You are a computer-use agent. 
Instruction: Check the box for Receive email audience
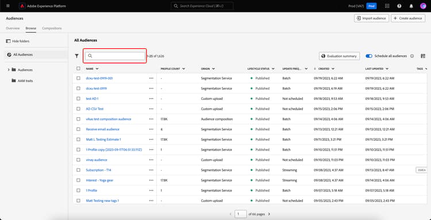[78, 129]
